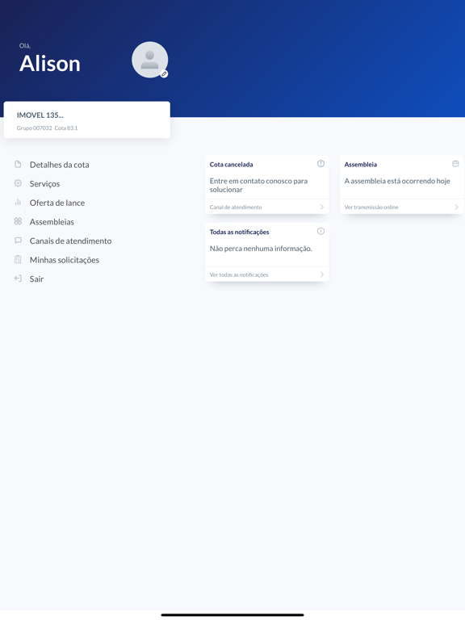
Task: Tap the profile avatar picture
Action: tap(150, 60)
